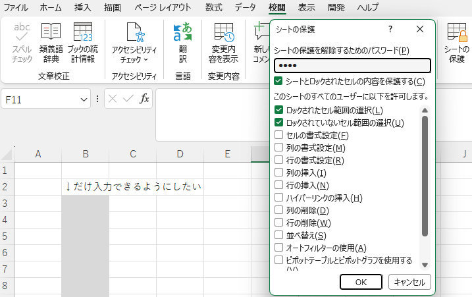
Task: Check the 列の挿入(I) option
Action: click(278, 173)
